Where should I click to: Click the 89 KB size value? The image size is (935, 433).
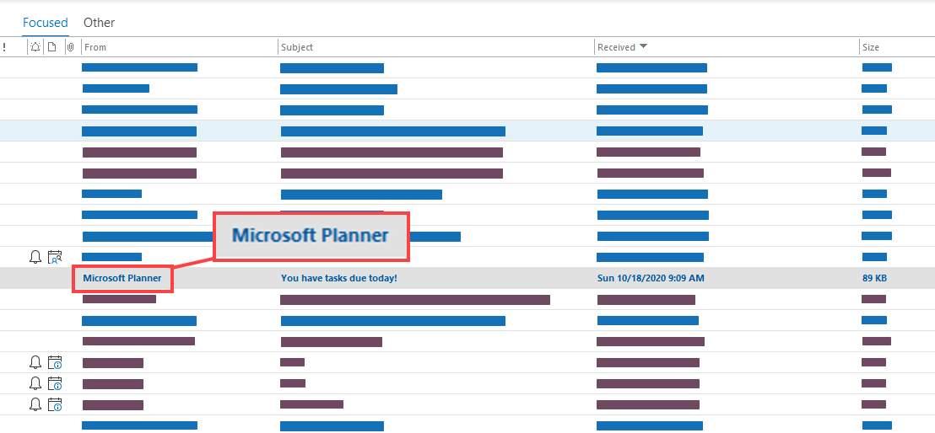tap(874, 278)
